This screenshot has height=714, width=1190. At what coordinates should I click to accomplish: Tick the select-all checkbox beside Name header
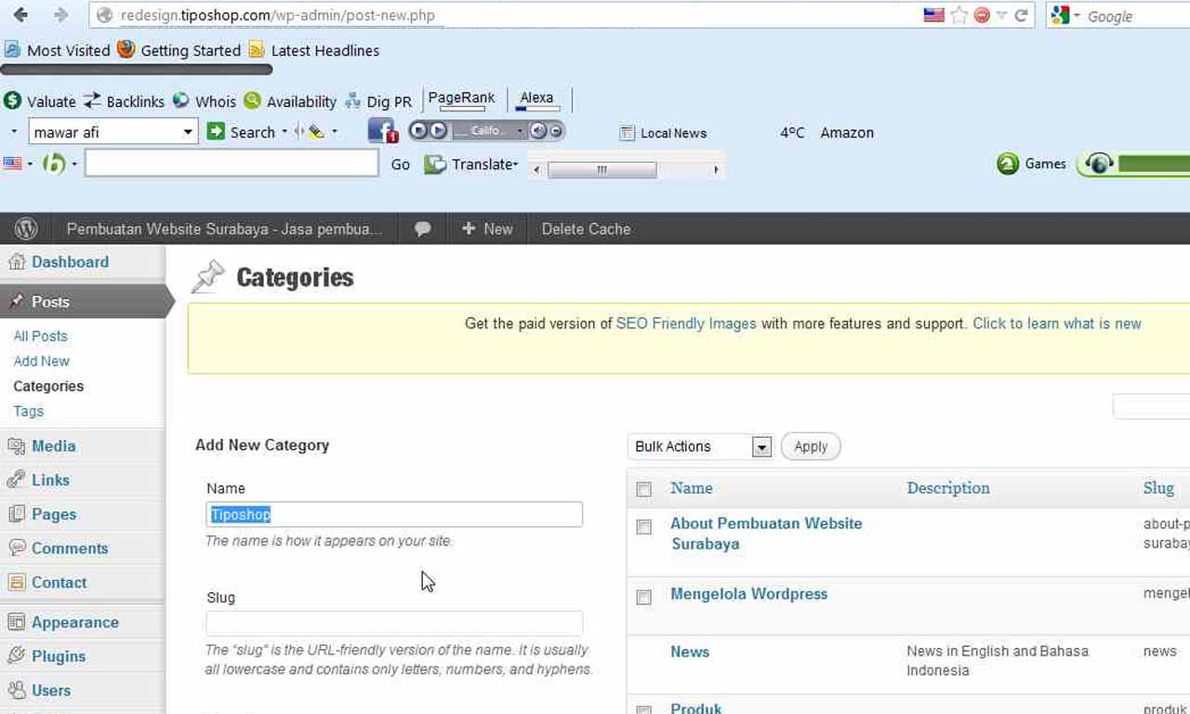[643, 489]
